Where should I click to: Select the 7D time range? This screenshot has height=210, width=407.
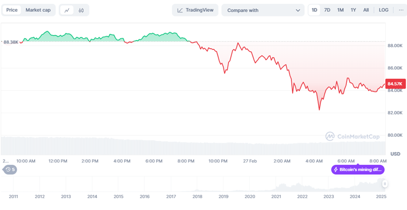(327, 10)
